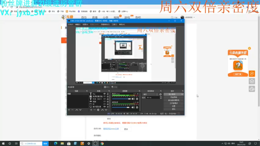Image resolution: width=260 pixels, height=146 pixels.
Task: Set the 桌面音频 volume slider
Action: point(121,107)
